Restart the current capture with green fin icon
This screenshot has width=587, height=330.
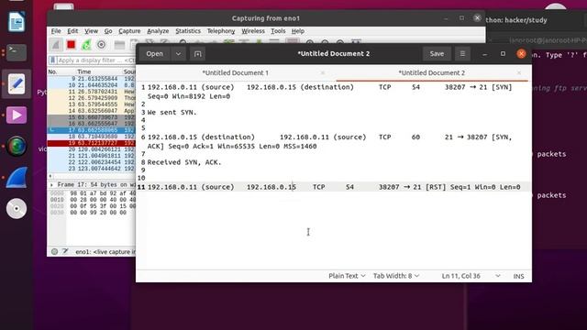(86, 45)
